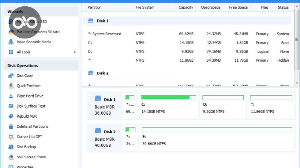This screenshot has height=168, width=300.
Task: Click the Properties info icon
Action: 11,167
